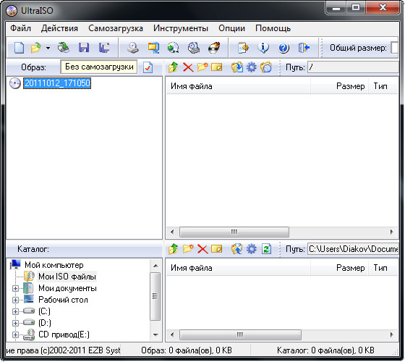Click the Compress ISO monitor icon
Screen dimensions: 405x362
point(153,48)
